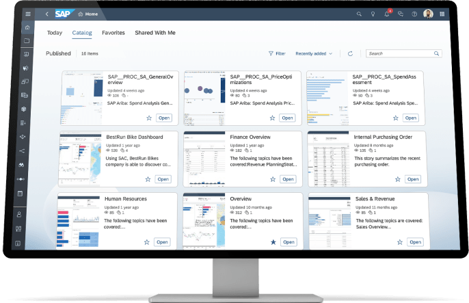Click Open on the Overview card
Viewport: 469px width, 303px height.
pyautogui.click(x=289, y=242)
